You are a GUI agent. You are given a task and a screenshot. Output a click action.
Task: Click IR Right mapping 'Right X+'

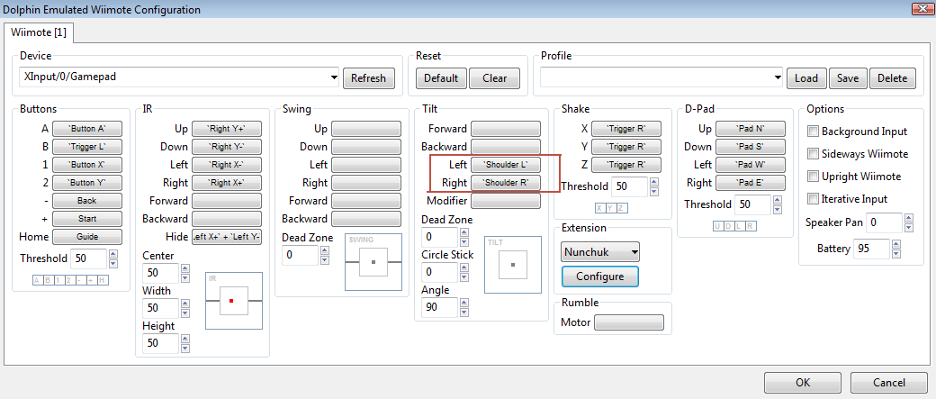pyautogui.click(x=226, y=182)
